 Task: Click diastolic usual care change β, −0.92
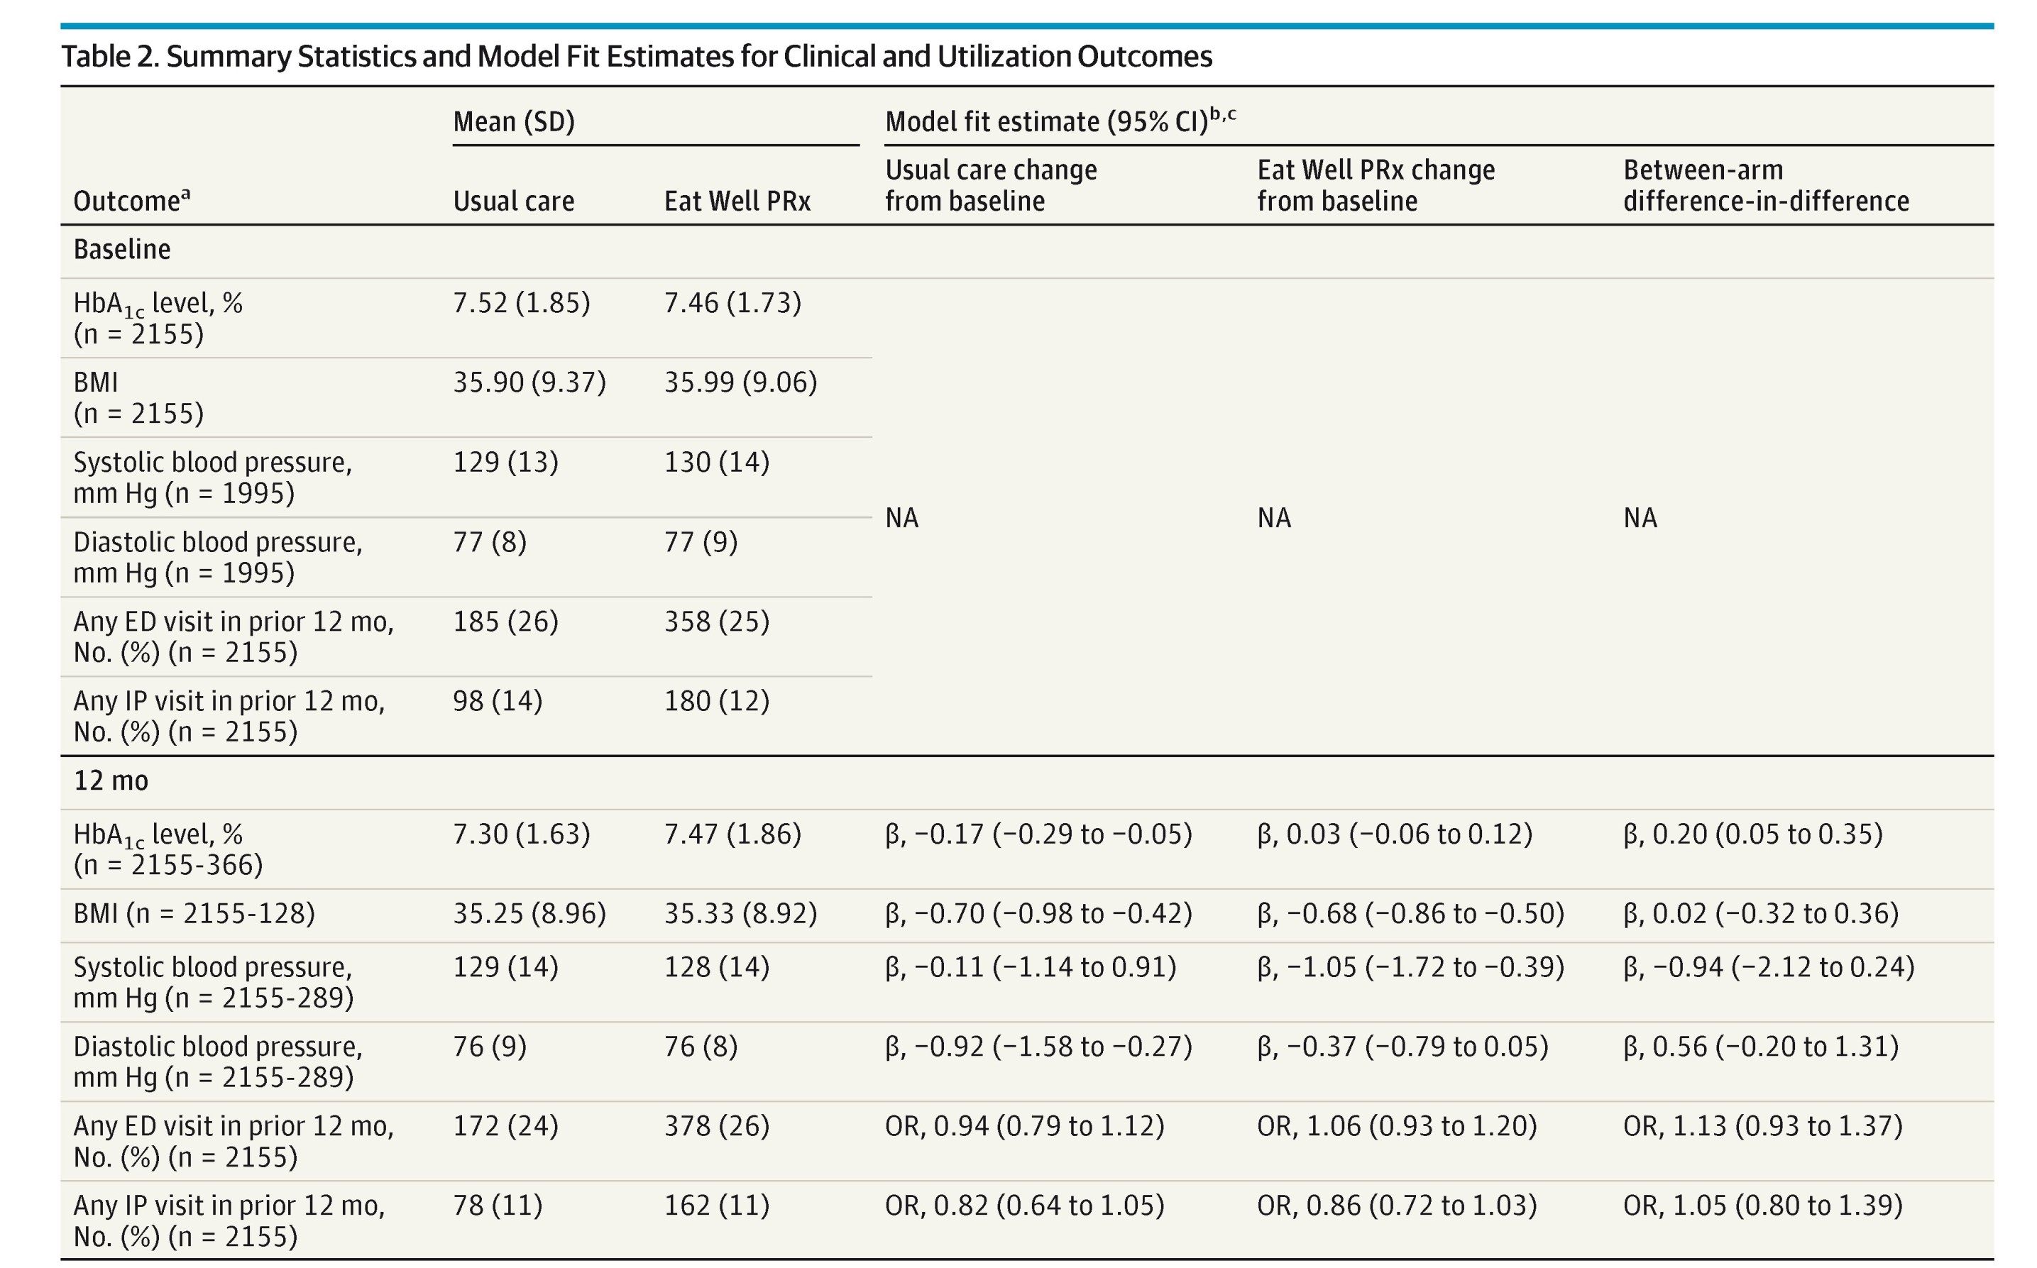point(1038,1047)
